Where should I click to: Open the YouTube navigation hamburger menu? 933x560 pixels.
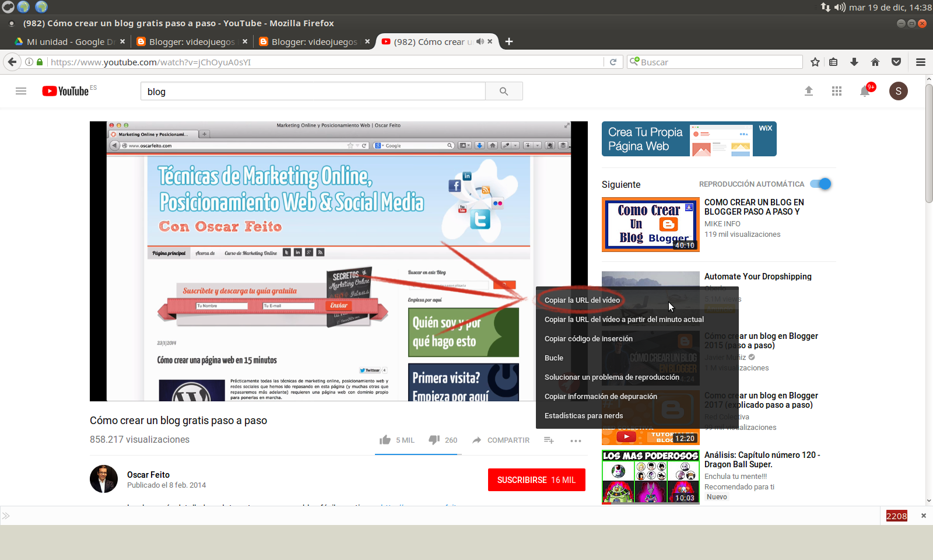[21, 91]
